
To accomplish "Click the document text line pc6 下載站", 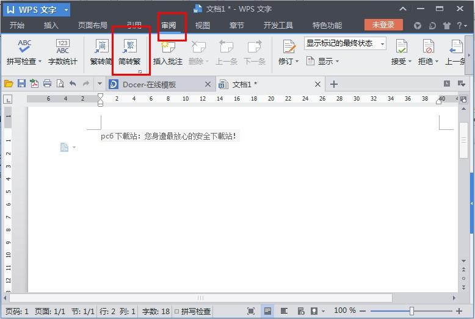I will click(168, 136).
